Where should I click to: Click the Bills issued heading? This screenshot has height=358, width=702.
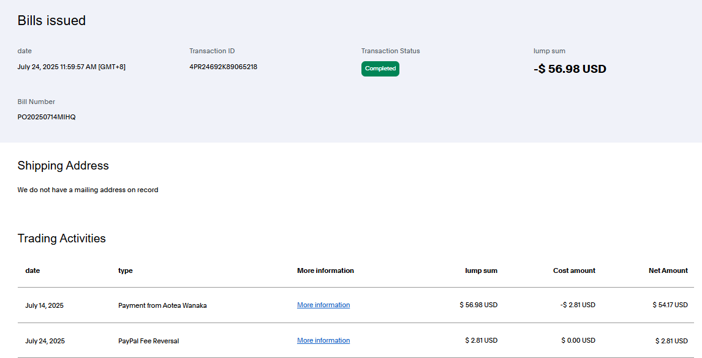coord(51,20)
